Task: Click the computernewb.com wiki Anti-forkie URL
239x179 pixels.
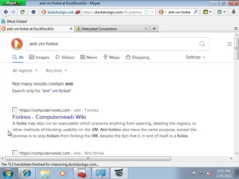Action: tap(62, 153)
